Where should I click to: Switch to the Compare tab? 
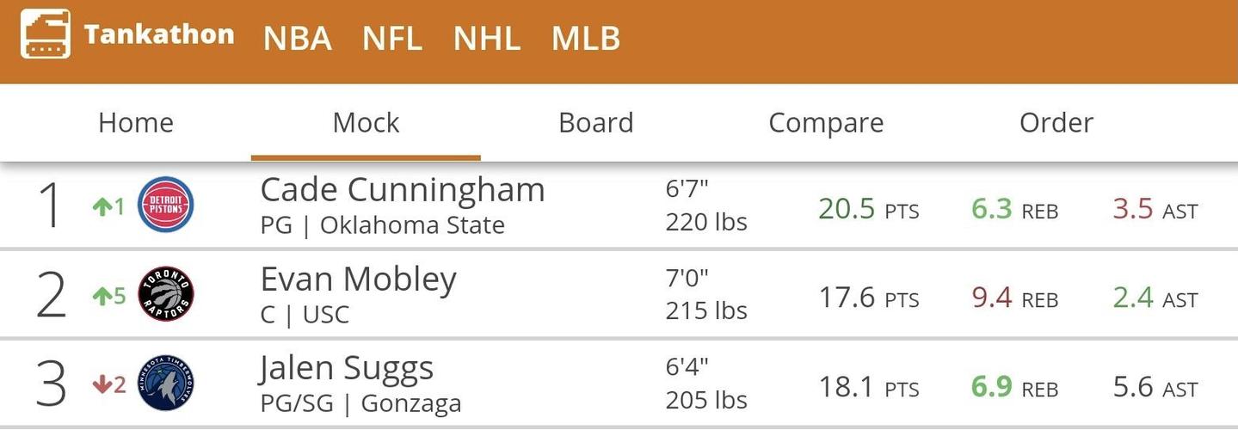[826, 123]
